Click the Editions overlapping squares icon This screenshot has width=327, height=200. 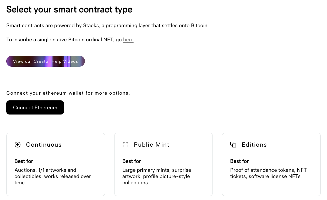pyautogui.click(x=233, y=145)
